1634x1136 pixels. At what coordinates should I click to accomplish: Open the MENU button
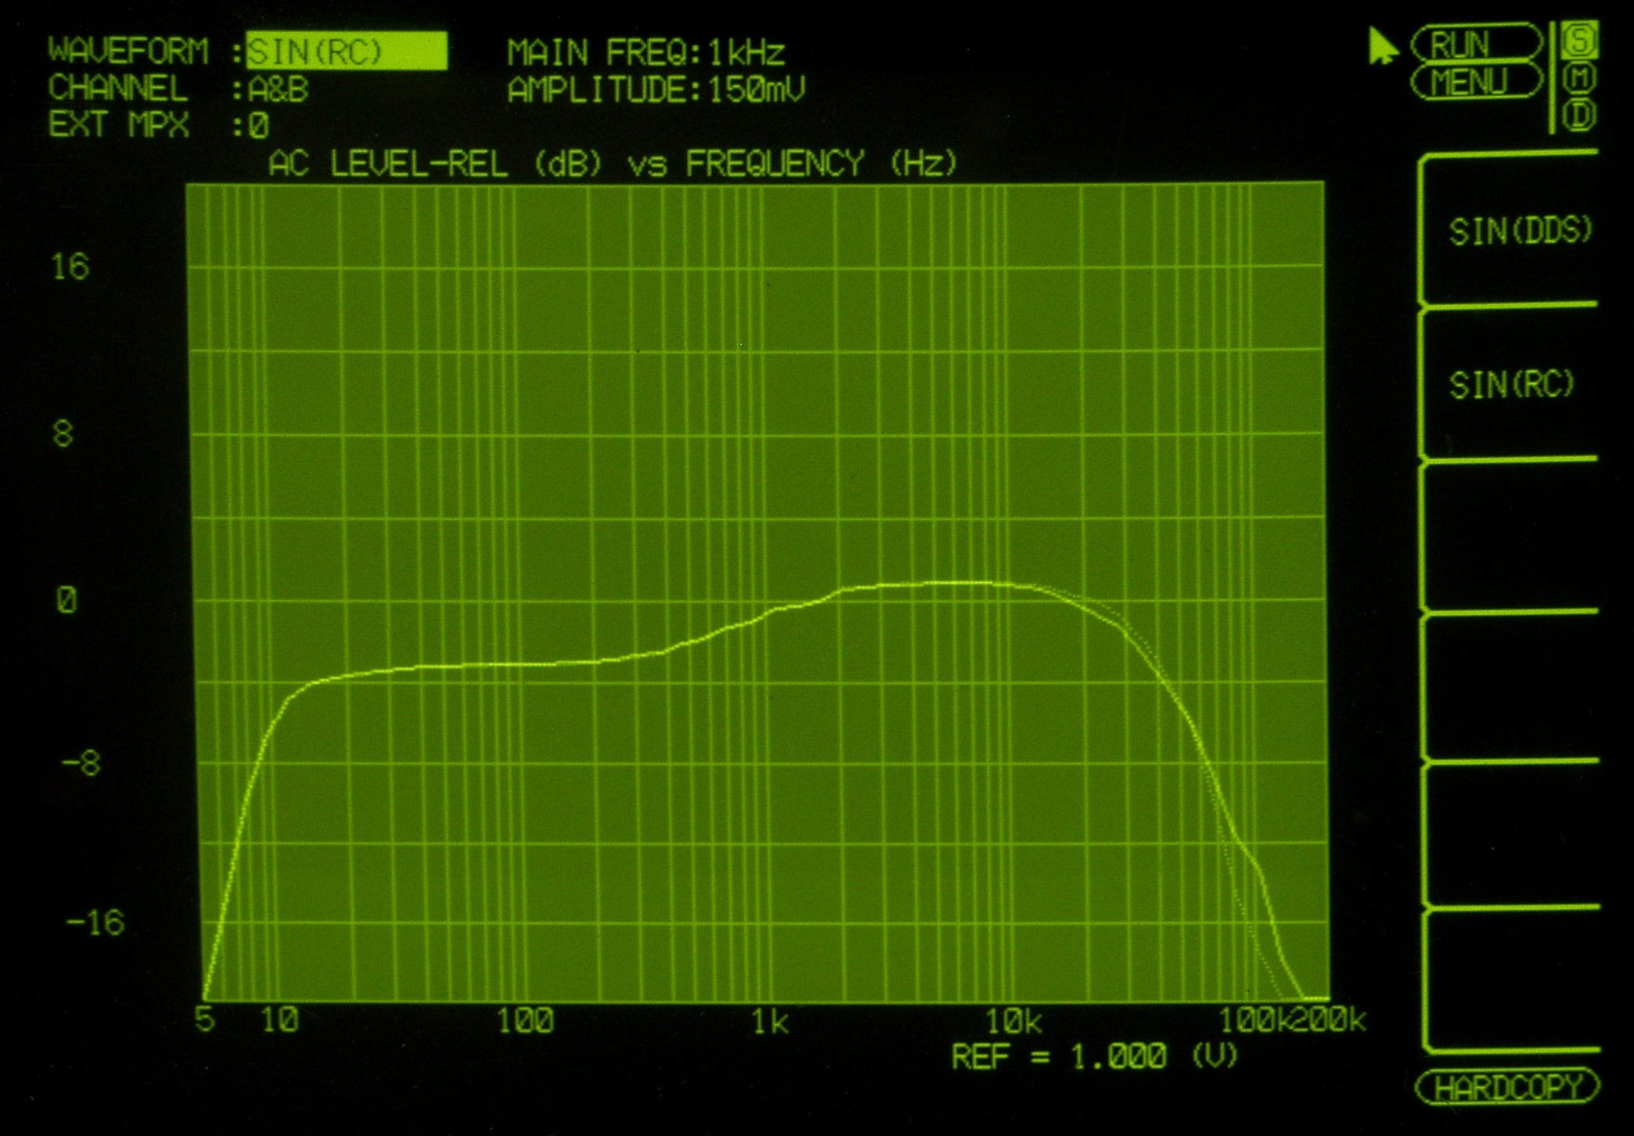point(1475,82)
